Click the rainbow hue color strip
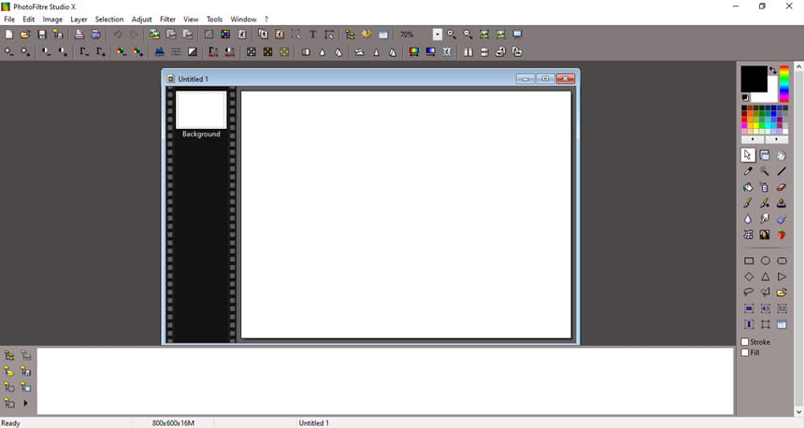 [784, 83]
